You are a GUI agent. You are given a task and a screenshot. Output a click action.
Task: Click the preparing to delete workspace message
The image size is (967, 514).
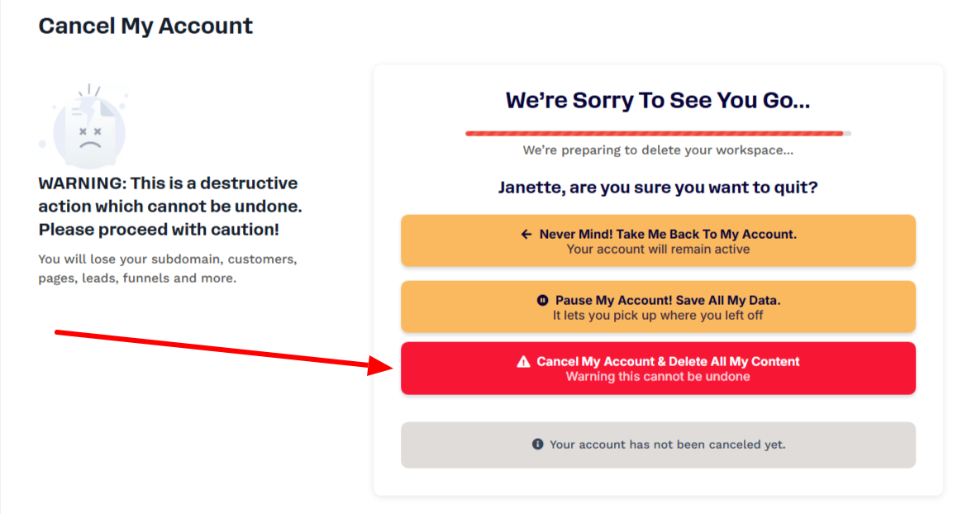pyautogui.click(x=658, y=150)
